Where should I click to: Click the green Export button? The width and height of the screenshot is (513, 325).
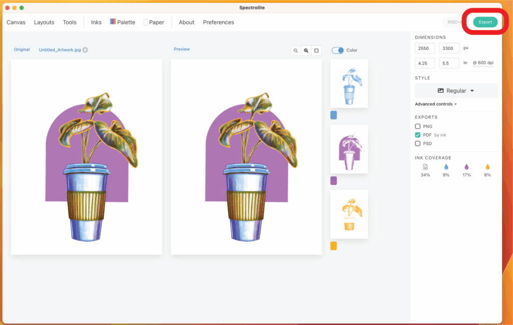coord(485,22)
